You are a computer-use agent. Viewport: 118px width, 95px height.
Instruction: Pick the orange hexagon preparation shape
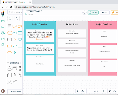point(9,53)
